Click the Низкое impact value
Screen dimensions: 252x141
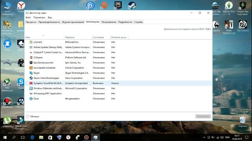tap(115, 83)
